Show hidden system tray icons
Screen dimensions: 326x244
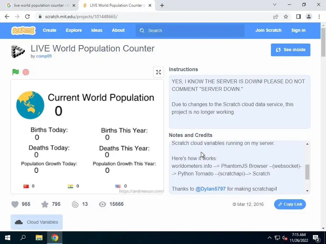coord(269,238)
